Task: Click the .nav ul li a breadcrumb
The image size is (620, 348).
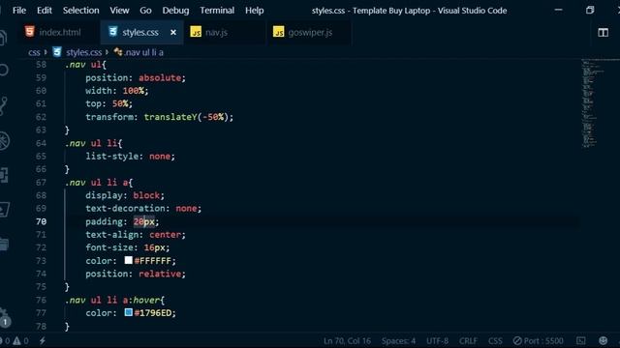Action: 143,52
